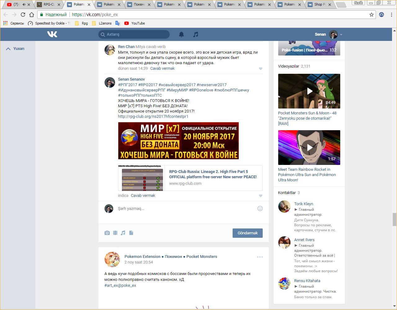Open the Pokemon Extension post avatar
This screenshot has width=397, height=310.
(112, 259)
